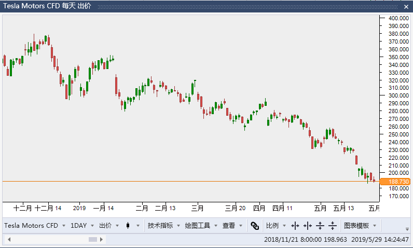Open the chart type dropdown arrow beside the candlestick icon
The image size is (413, 248).
pos(138,226)
